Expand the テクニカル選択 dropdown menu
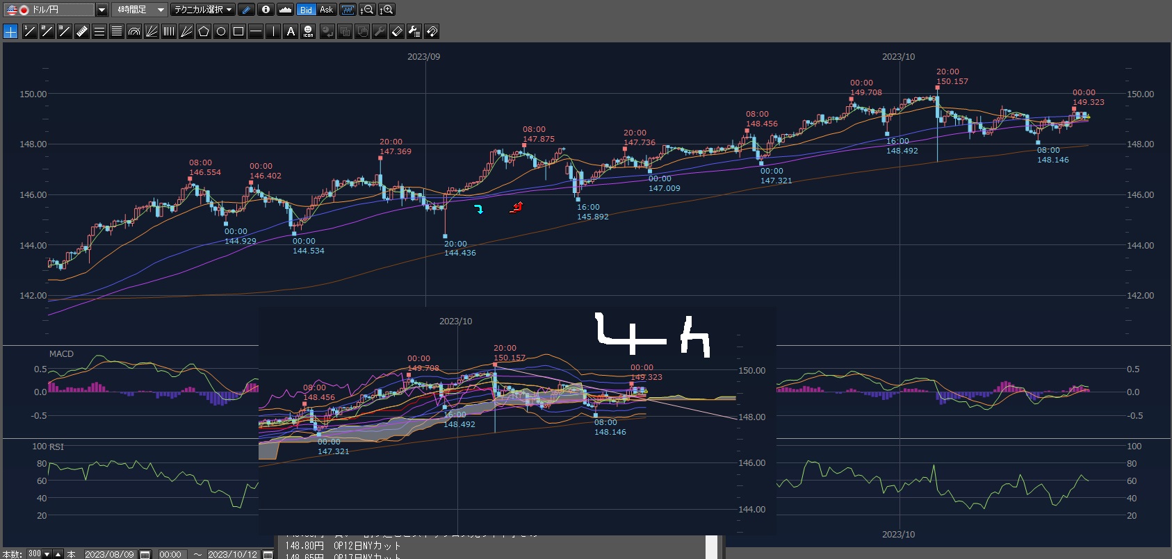 (203, 10)
